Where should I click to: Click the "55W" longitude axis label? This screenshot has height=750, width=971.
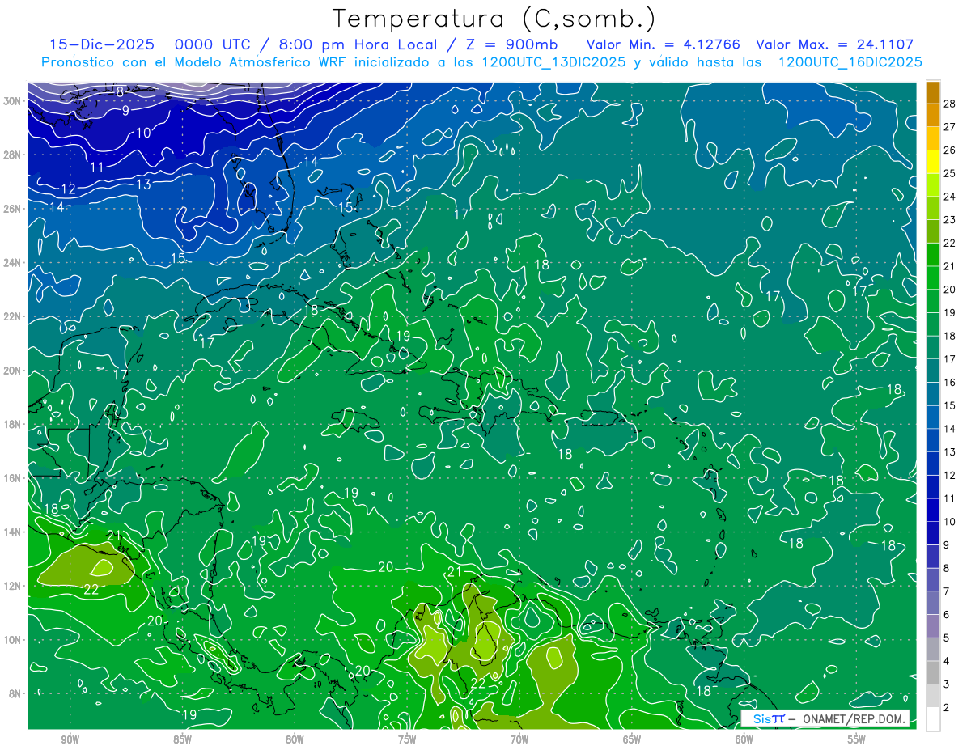[857, 739]
